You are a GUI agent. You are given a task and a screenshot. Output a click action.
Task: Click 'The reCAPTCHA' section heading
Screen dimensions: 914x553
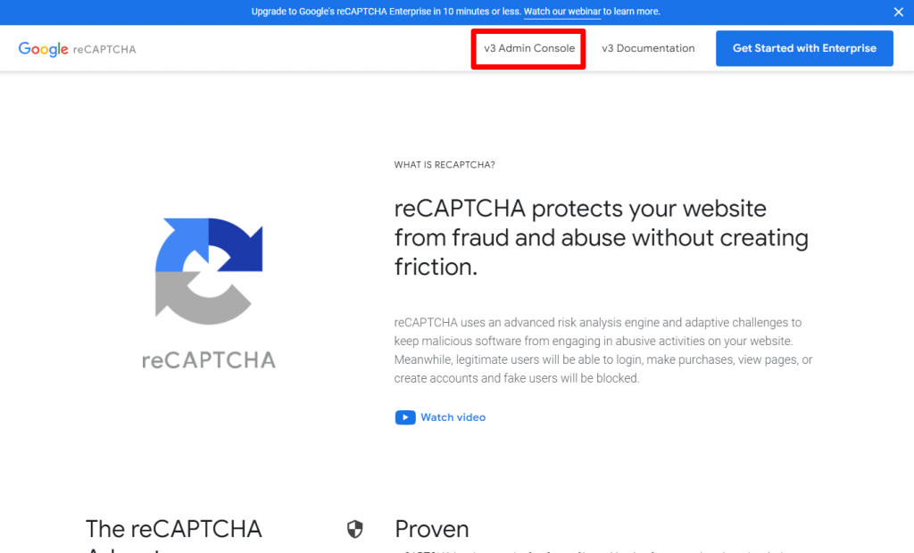click(174, 529)
